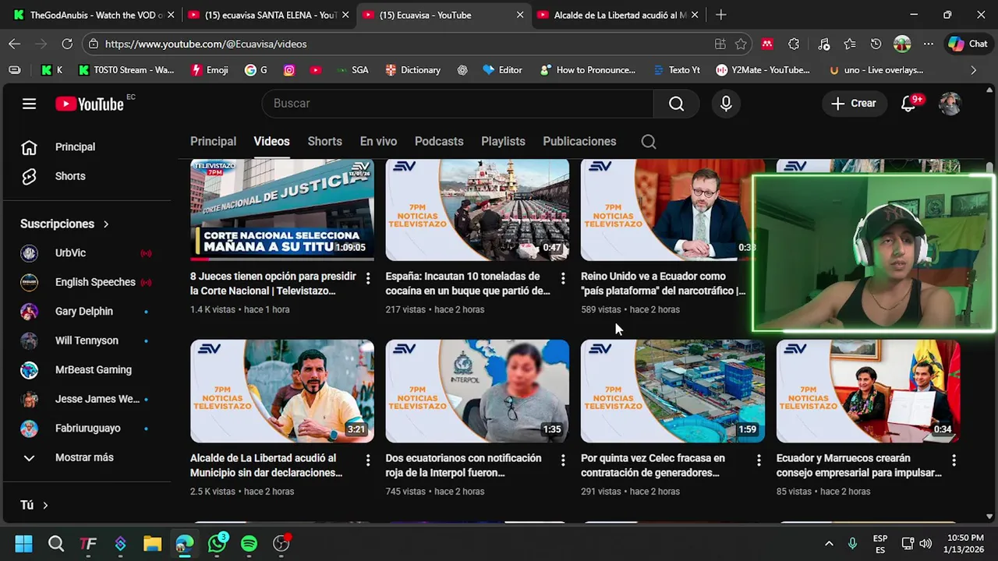Viewport: 998px width, 561px height.
Task: Open Interpol blurred woman video thumbnail
Action: point(477,391)
